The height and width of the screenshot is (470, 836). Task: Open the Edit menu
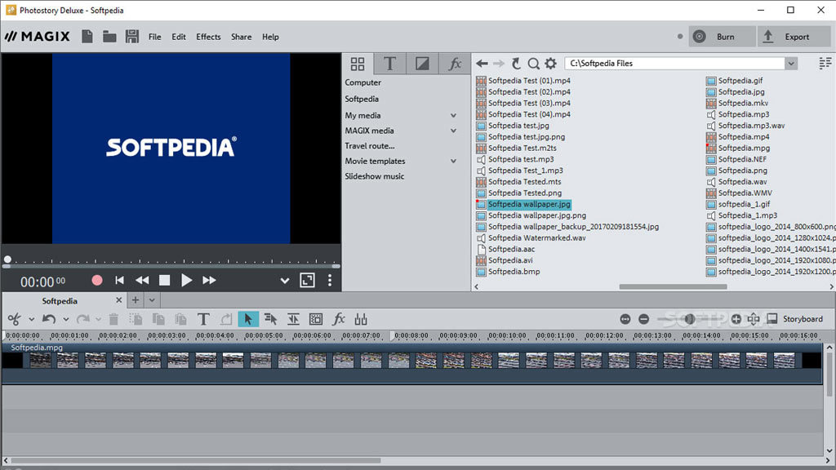179,37
